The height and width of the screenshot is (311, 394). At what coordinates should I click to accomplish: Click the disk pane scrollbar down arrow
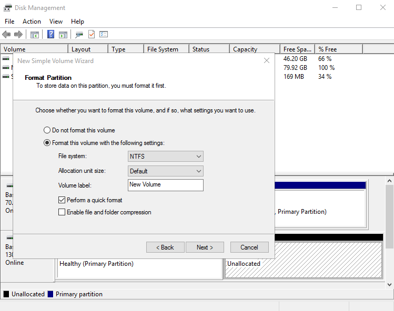point(389,285)
